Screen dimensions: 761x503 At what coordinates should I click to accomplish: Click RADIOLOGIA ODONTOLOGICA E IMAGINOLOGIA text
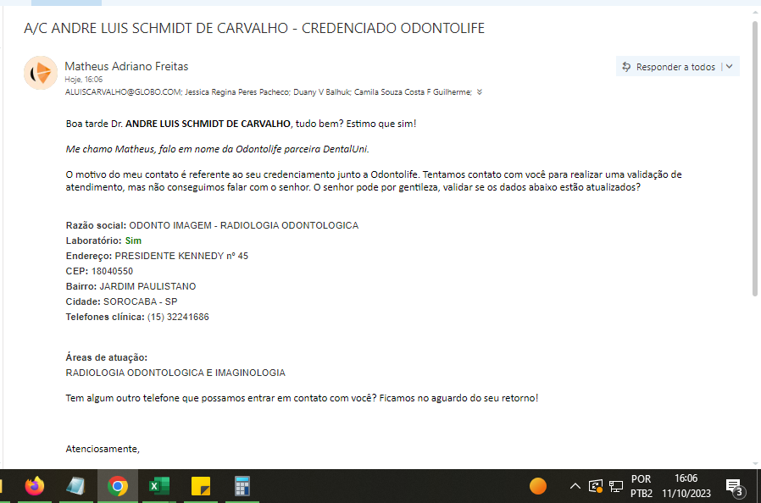point(175,373)
